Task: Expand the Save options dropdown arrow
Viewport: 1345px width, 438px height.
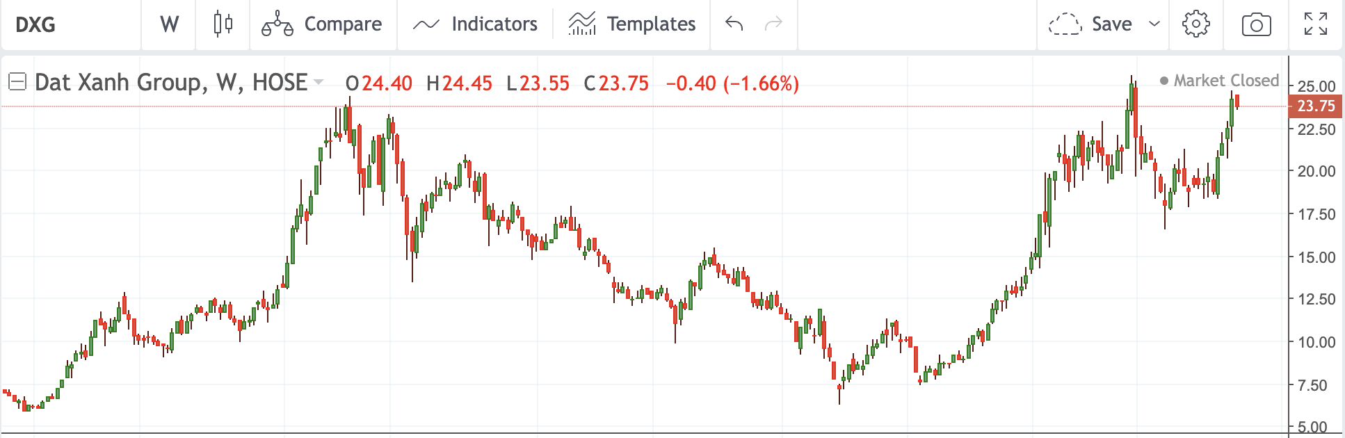Action: [1154, 24]
